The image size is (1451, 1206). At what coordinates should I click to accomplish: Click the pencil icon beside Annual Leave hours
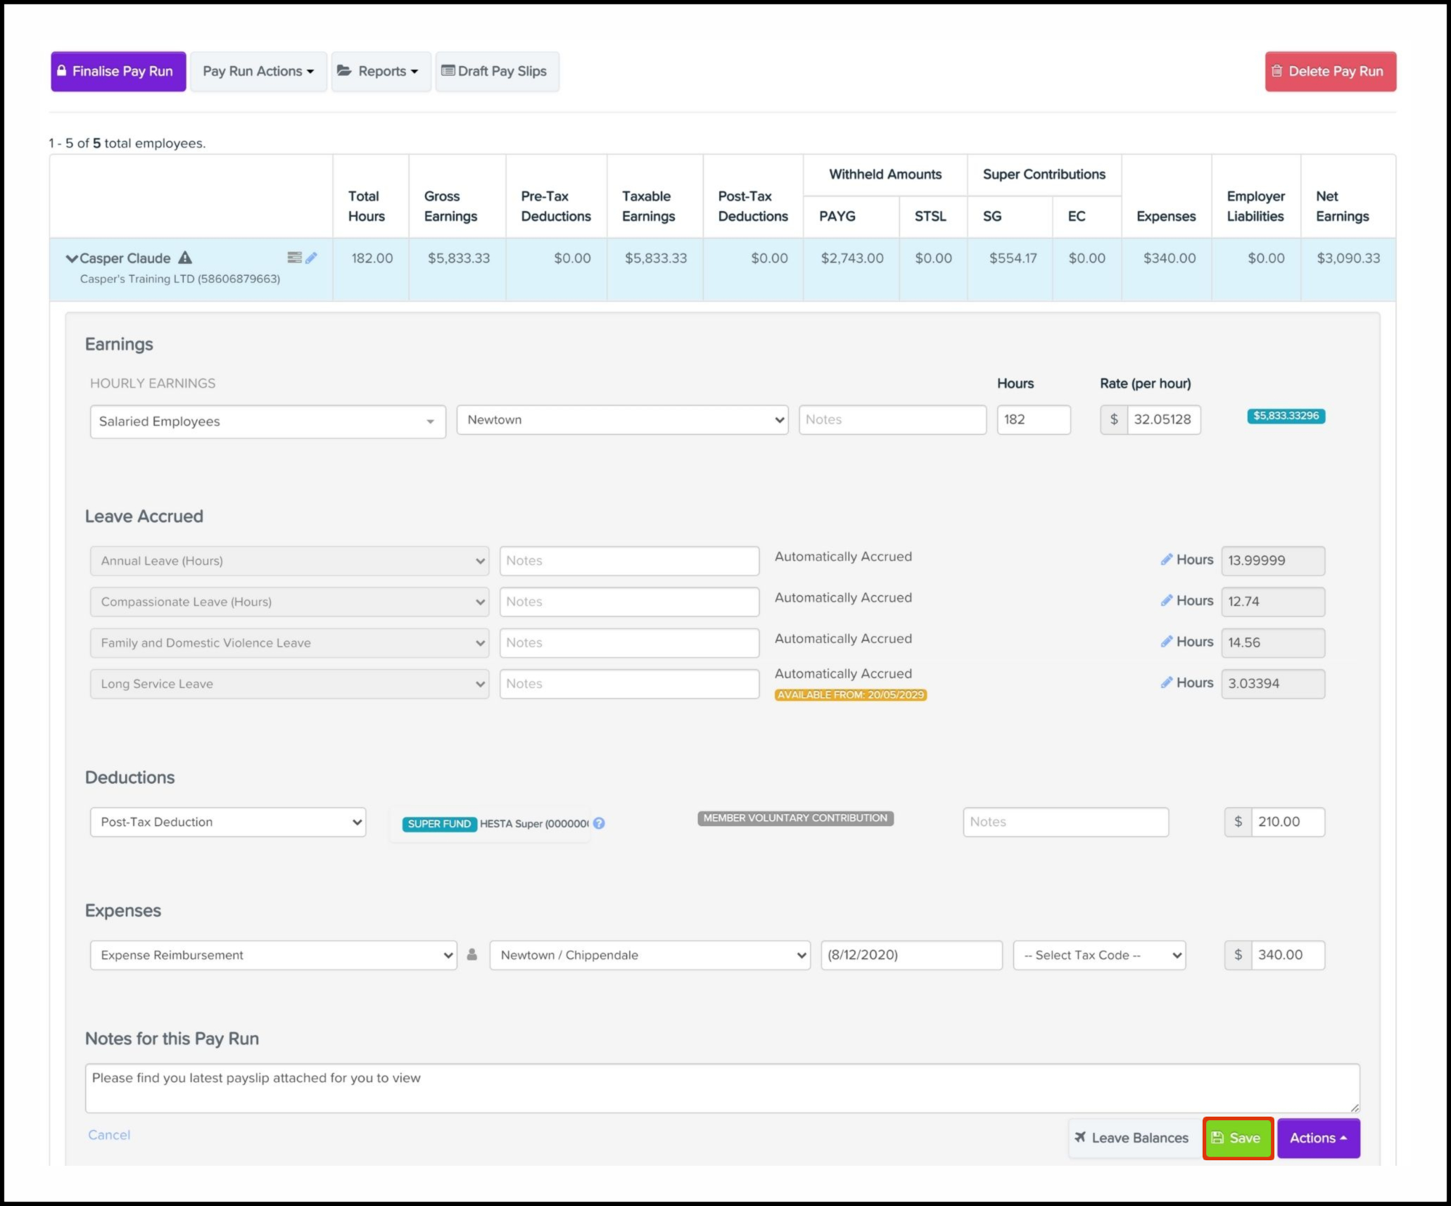tap(1166, 559)
